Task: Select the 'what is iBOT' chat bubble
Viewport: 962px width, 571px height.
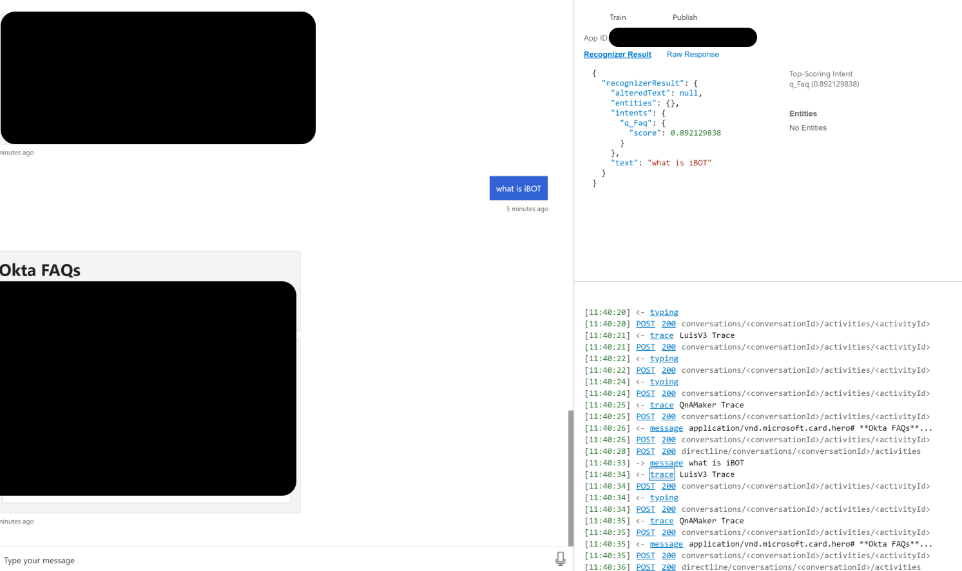Action: pos(519,188)
